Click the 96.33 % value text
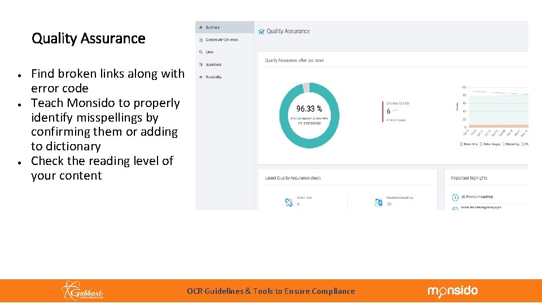 pyautogui.click(x=309, y=109)
